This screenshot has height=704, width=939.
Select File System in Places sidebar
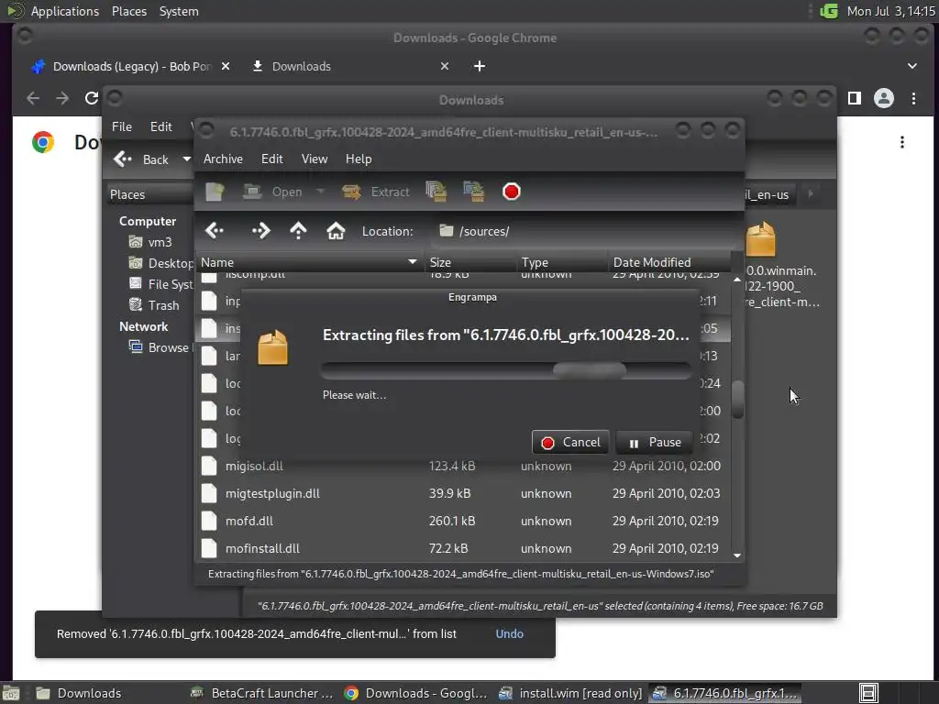click(160, 284)
